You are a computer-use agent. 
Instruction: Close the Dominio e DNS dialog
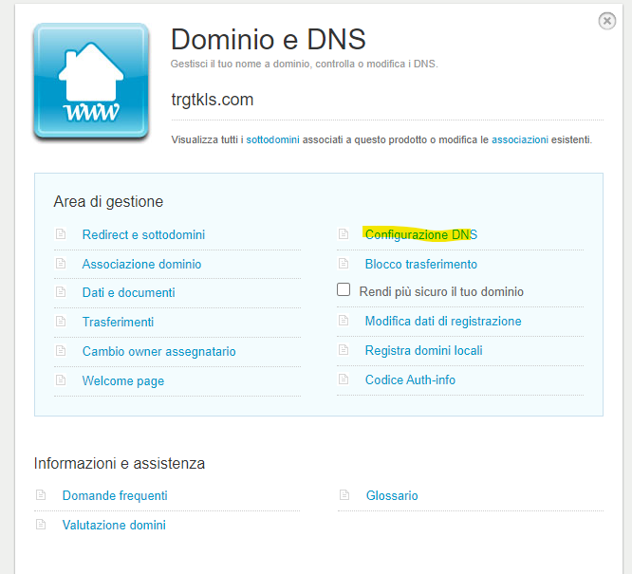606,21
